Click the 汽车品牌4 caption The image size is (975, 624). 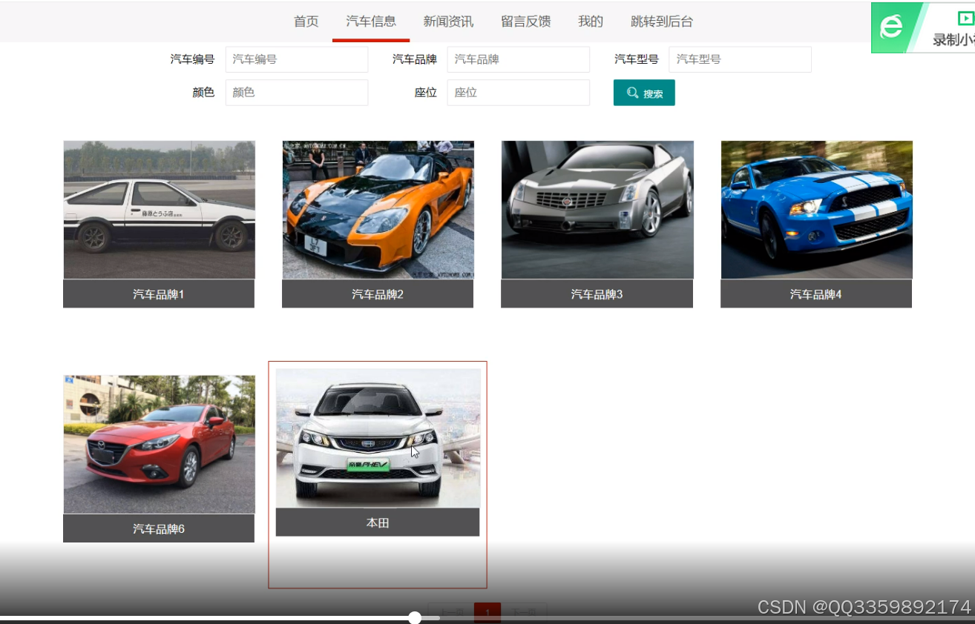(816, 294)
